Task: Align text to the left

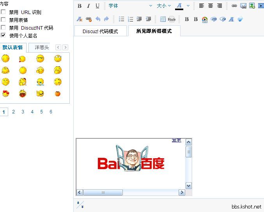Action: coord(201,6)
